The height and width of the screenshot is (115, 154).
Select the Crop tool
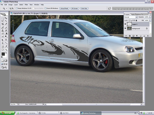[2, 24]
